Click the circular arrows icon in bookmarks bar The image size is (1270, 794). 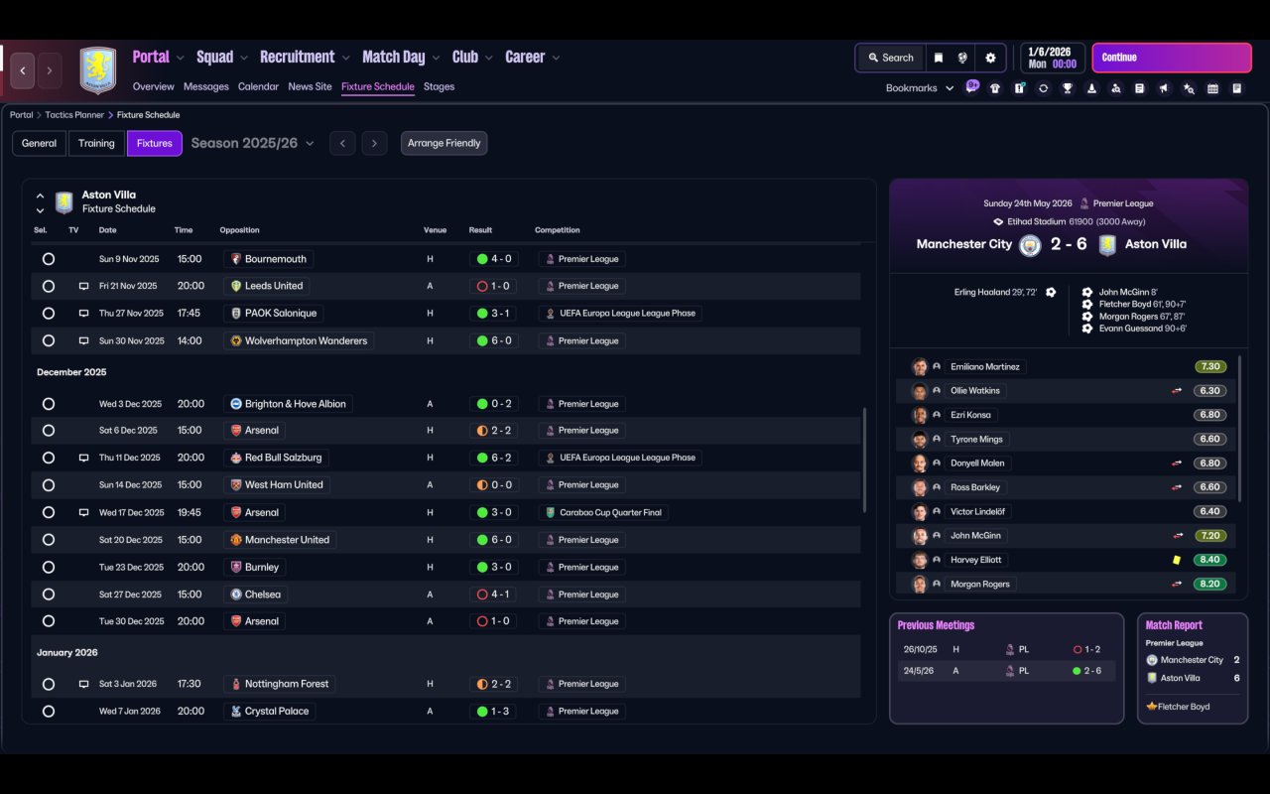click(1043, 88)
